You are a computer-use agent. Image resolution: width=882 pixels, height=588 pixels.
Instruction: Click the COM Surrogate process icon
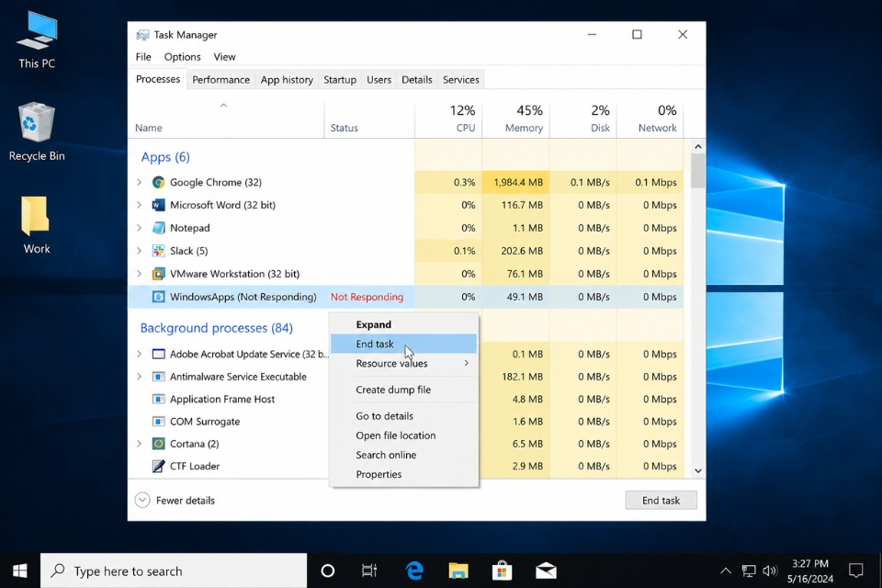[159, 422]
